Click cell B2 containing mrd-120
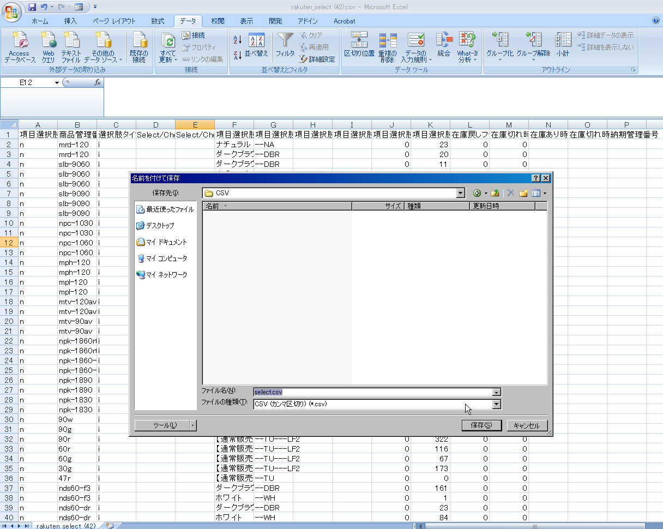The height and width of the screenshot is (529, 663). 77,144
